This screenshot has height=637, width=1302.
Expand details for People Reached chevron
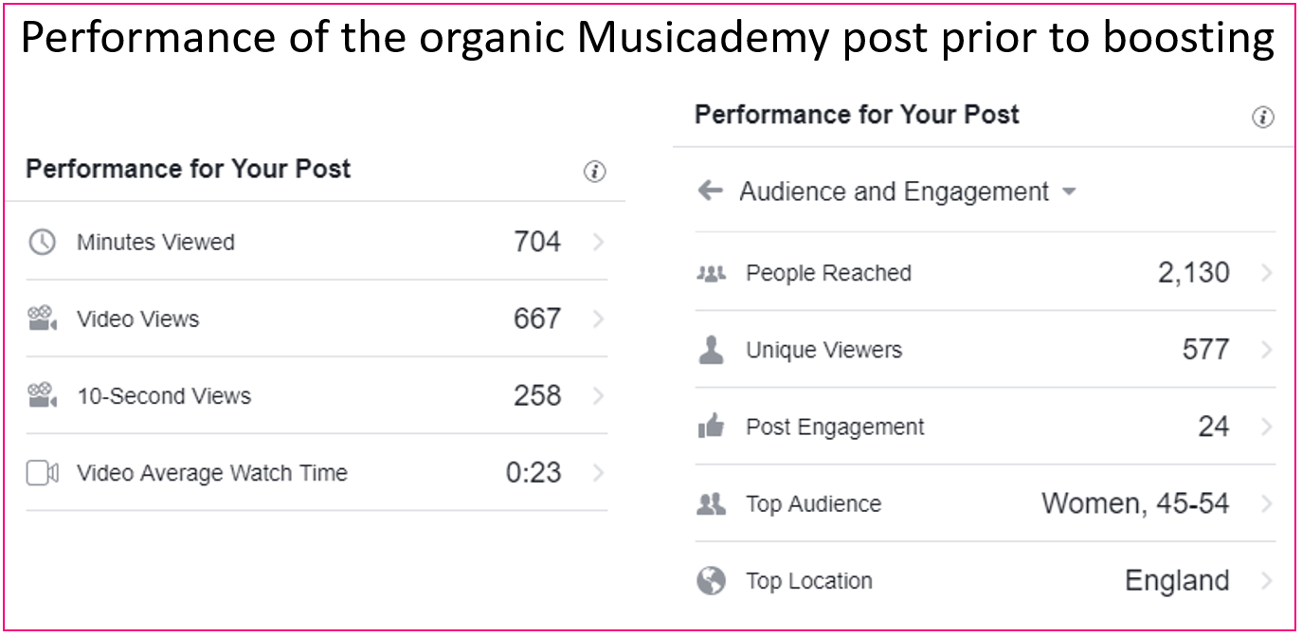click(1266, 273)
